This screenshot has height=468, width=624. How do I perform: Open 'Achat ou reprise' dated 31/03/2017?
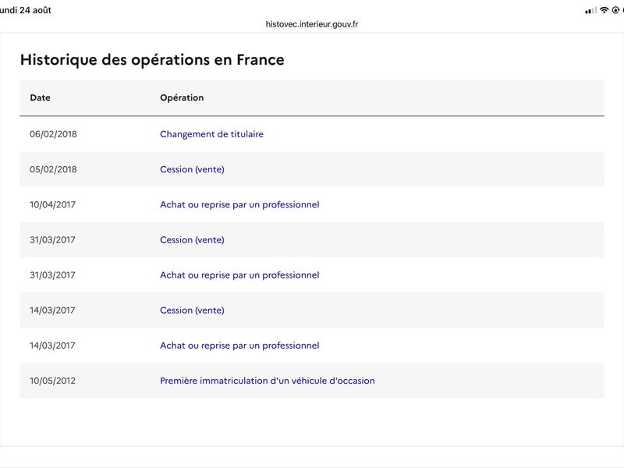click(x=239, y=275)
